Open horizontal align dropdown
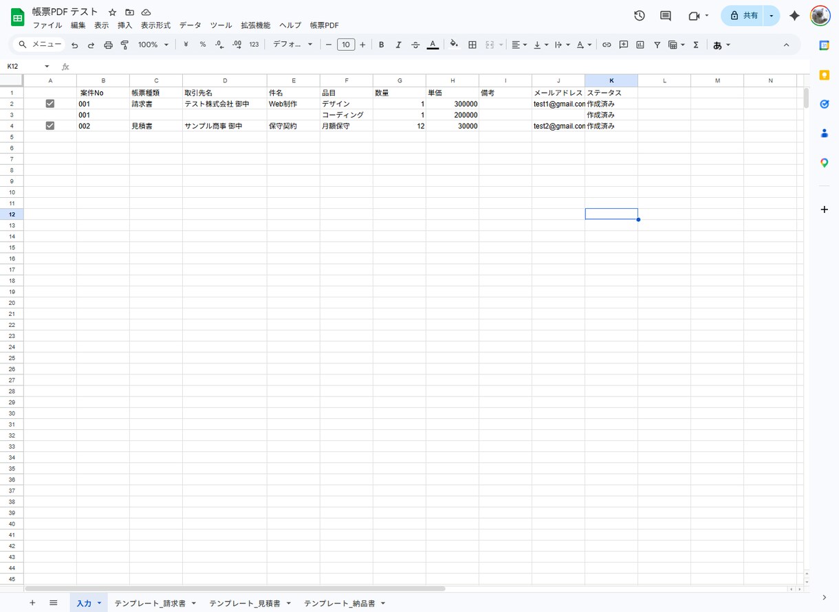This screenshot has height=612, width=839. click(519, 45)
